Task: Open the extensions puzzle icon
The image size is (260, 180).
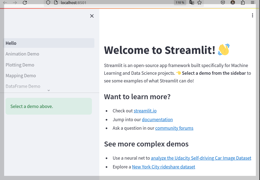Action: pos(243,2)
